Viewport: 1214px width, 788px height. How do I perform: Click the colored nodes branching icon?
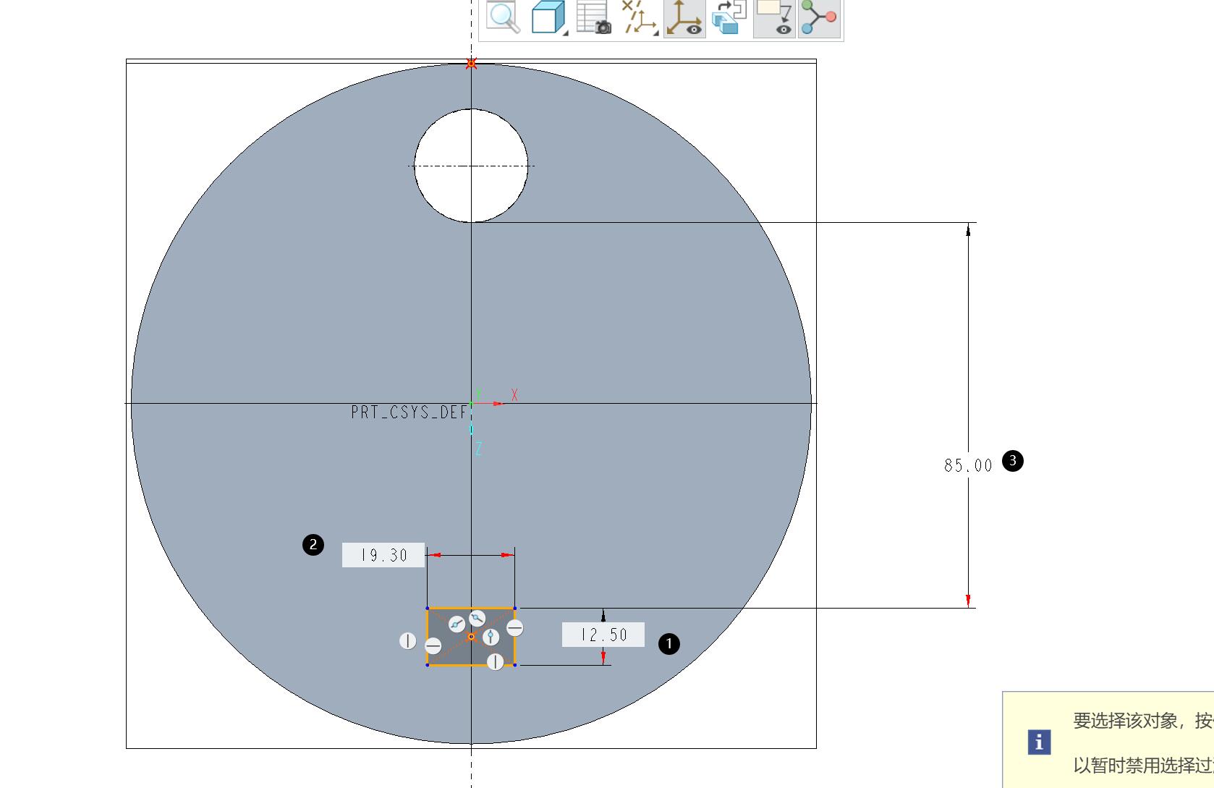[819, 17]
